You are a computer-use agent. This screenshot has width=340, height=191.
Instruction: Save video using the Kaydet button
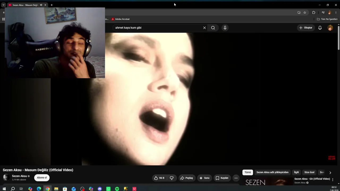click(x=222, y=178)
